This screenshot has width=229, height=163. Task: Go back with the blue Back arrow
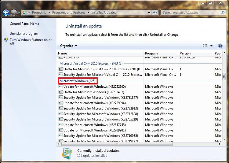point(6,13)
